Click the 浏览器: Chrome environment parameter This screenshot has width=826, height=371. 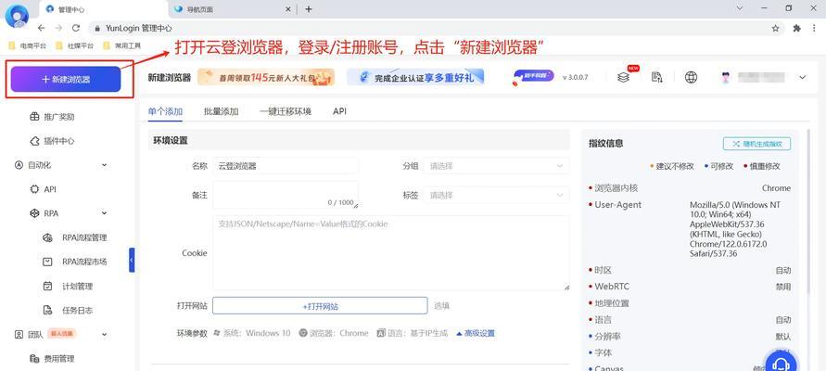(x=334, y=333)
